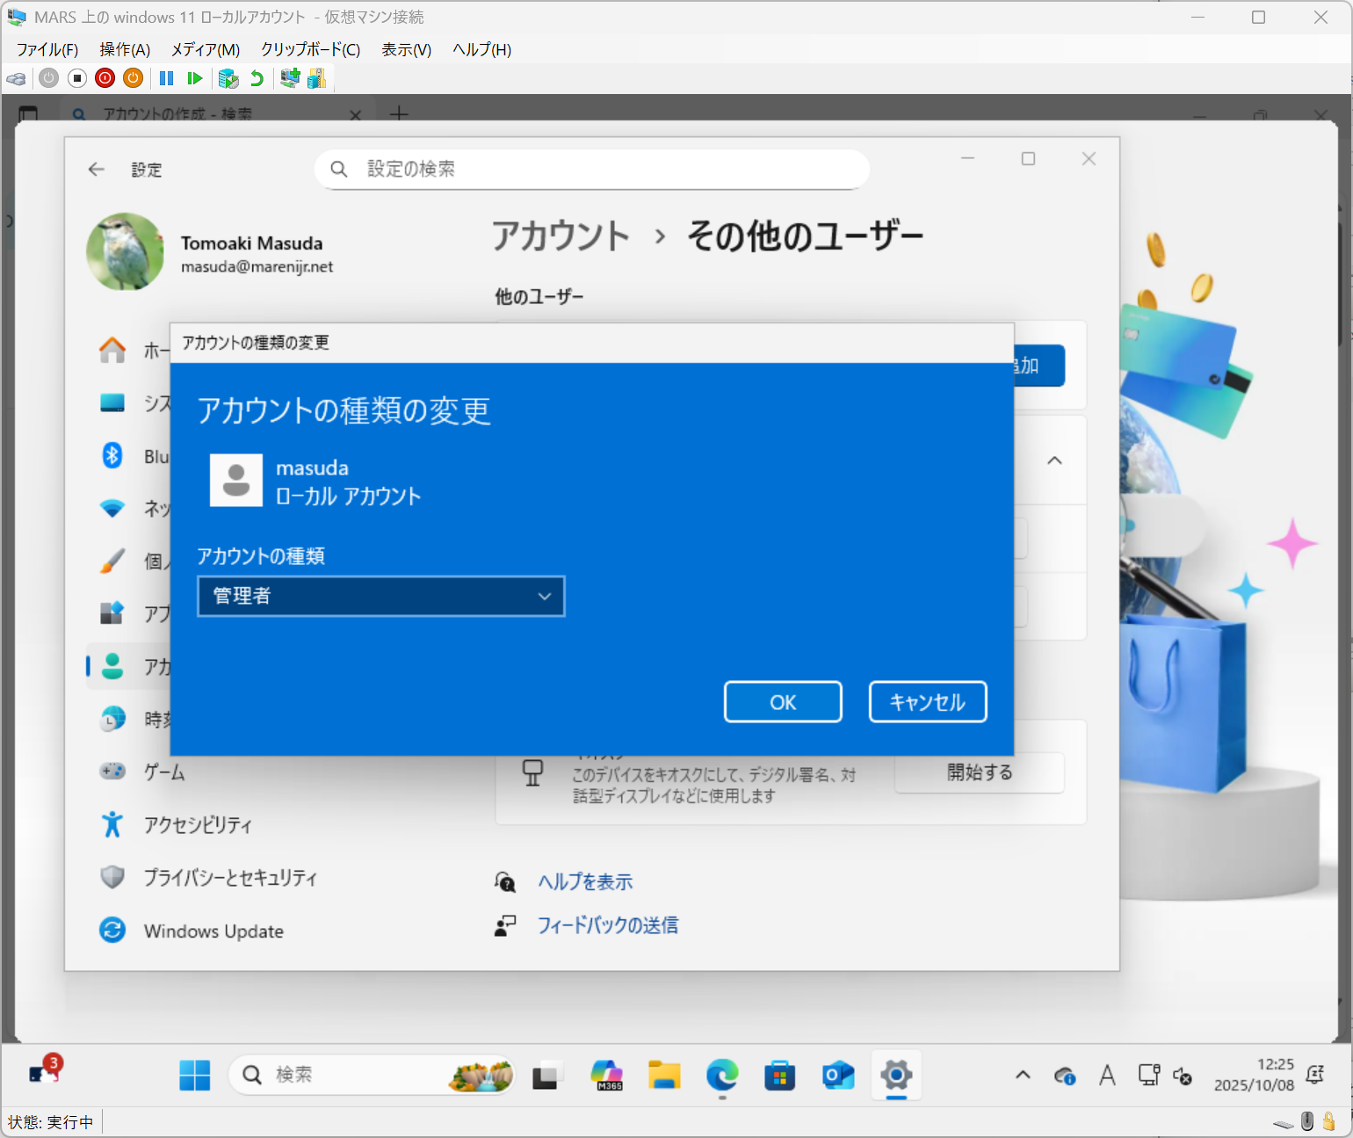This screenshot has width=1353, height=1138.
Task: Open Microsoft Store from the taskbar
Action: click(779, 1075)
